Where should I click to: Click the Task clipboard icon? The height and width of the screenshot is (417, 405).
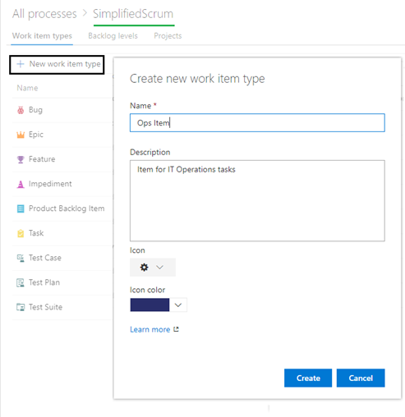[x=21, y=233]
